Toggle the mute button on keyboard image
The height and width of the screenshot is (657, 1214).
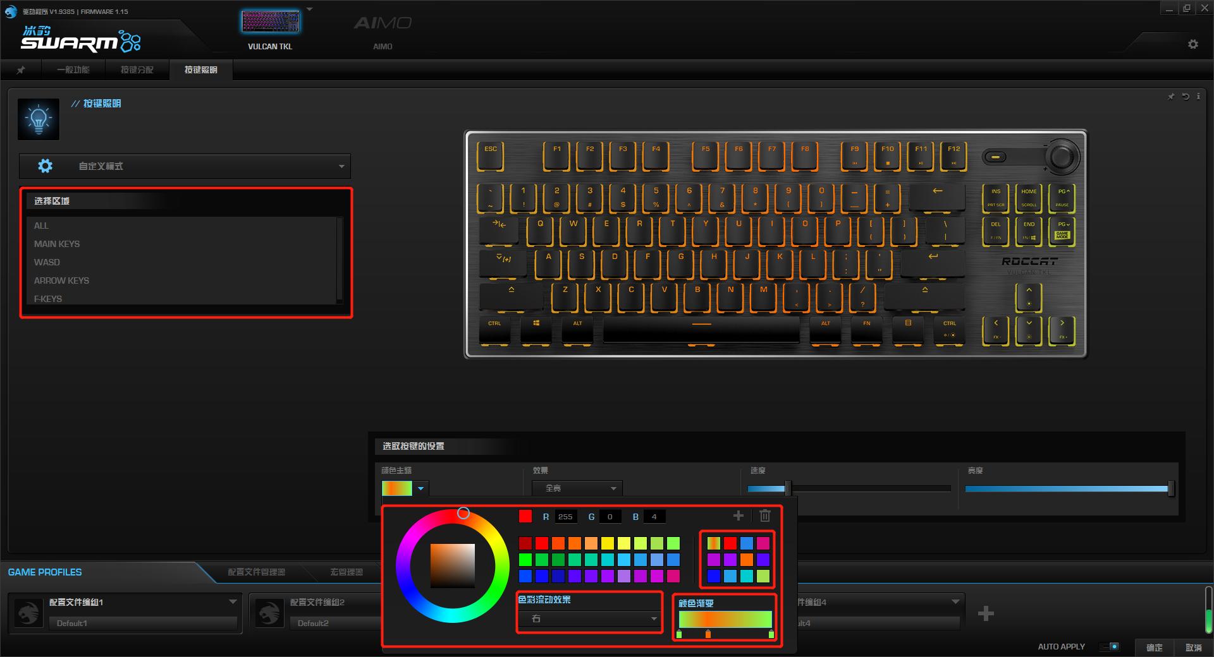pyautogui.click(x=996, y=157)
